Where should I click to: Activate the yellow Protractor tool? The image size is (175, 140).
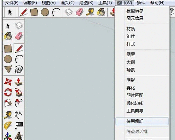pos(8,125)
